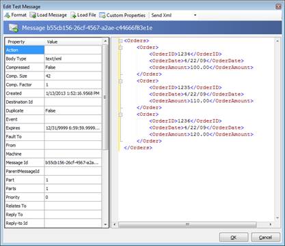Viewport: 285px width, 246px height.
Task: Select the Compressed property row
Action: (x=53, y=67)
